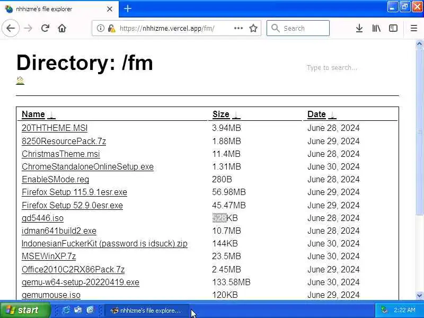The image size is (424, 318).
Task: Open the Downloads arrow in toolbar
Action: (x=359, y=28)
